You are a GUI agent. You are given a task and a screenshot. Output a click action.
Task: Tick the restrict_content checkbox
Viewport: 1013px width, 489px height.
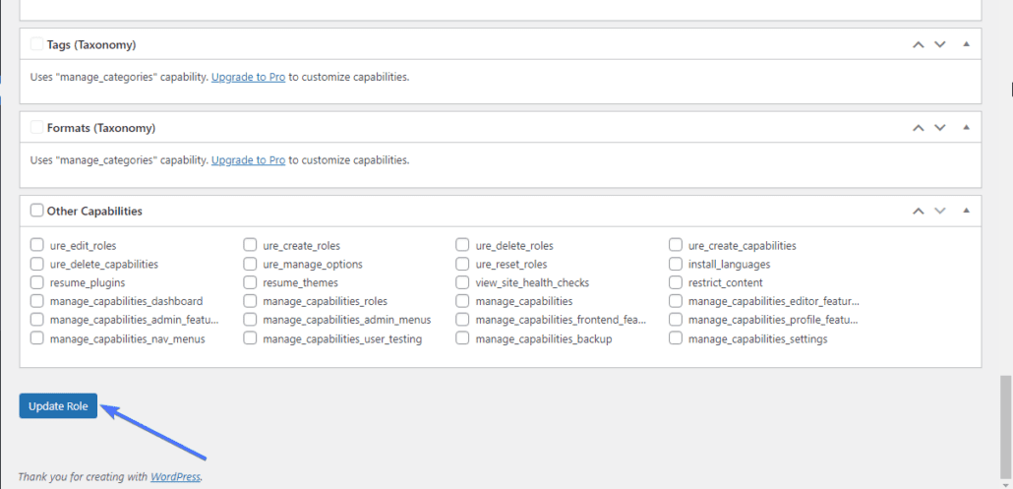coord(676,282)
